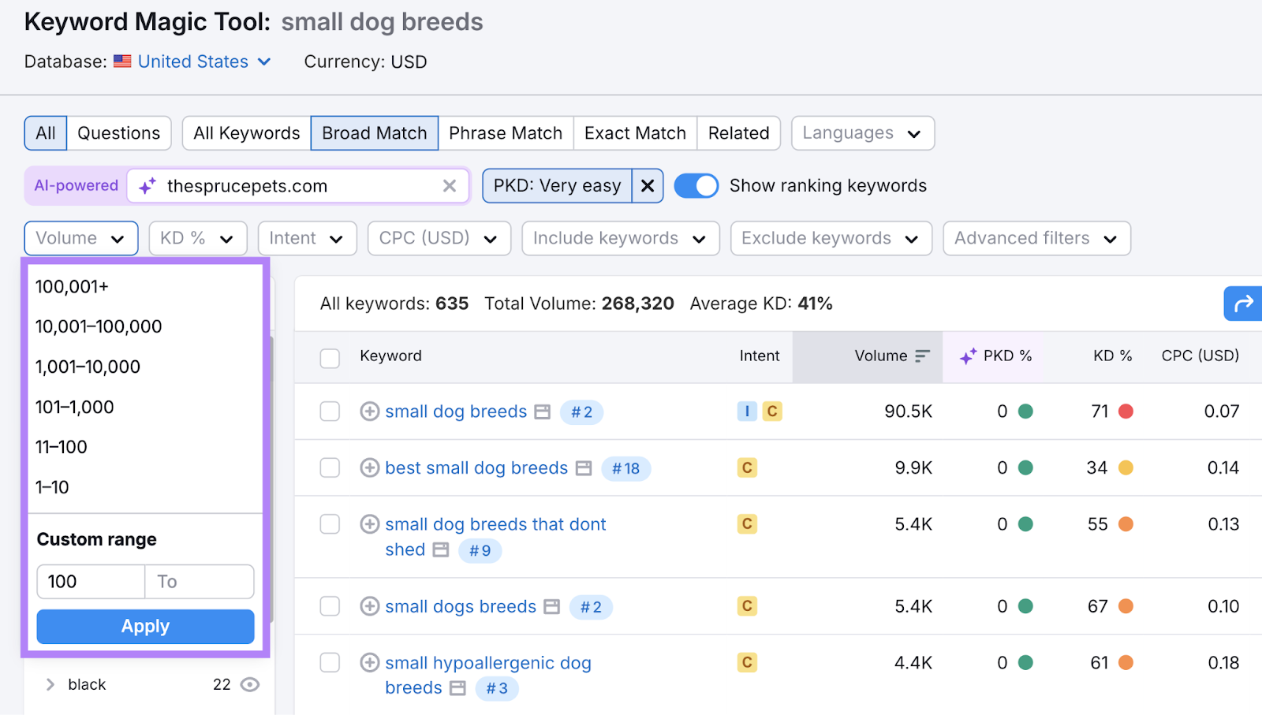Expand the plus icon next to small dog breeds
The width and height of the screenshot is (1262, 715).
click(368, 411)
